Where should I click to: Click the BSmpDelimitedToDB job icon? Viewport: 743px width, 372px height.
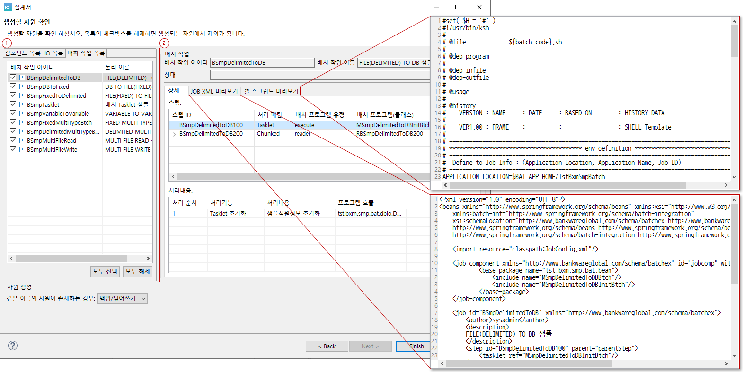pos(22,78)
